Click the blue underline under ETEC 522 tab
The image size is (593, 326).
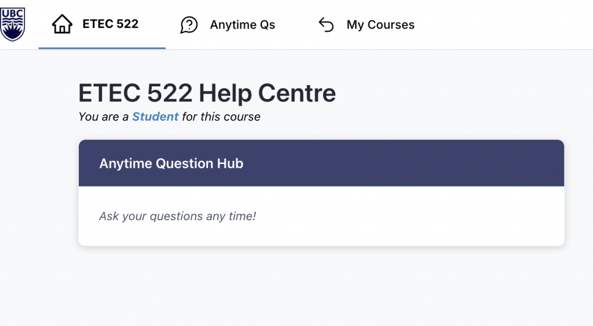[x=102, y=48]
